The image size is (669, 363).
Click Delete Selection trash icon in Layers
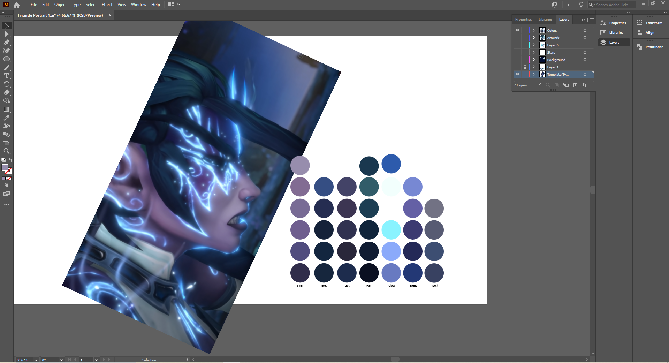coord(584,85)
